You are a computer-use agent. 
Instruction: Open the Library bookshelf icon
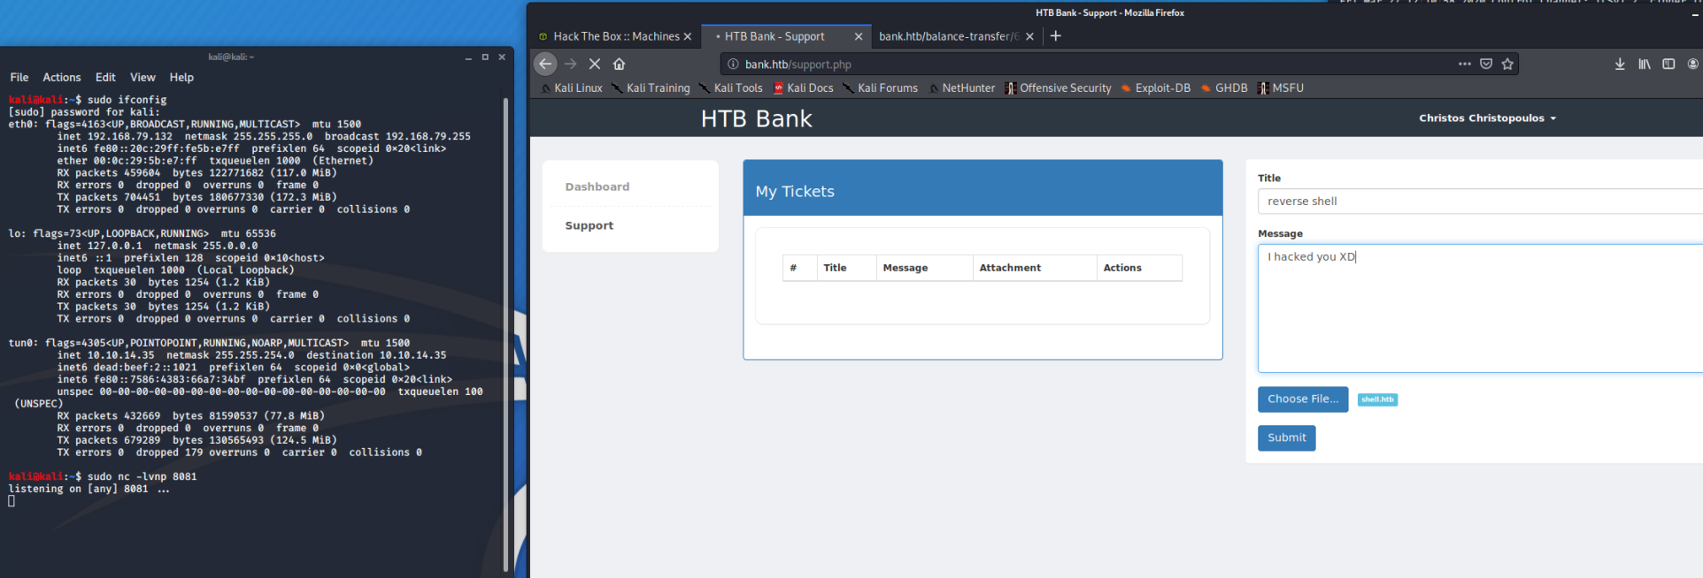[1644, 64]
